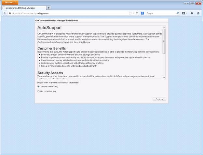Reload the page with refresh icon
This screenshot has width=203, height=155.
coord(137,13)
